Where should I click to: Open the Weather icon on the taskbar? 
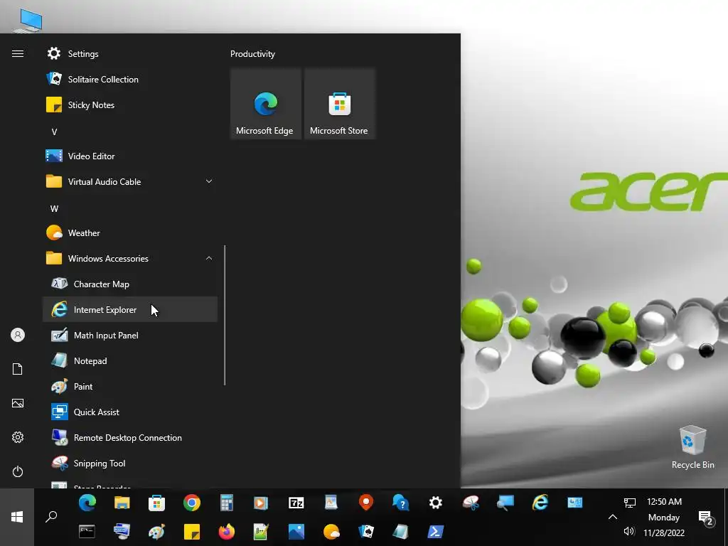point(331,531)
